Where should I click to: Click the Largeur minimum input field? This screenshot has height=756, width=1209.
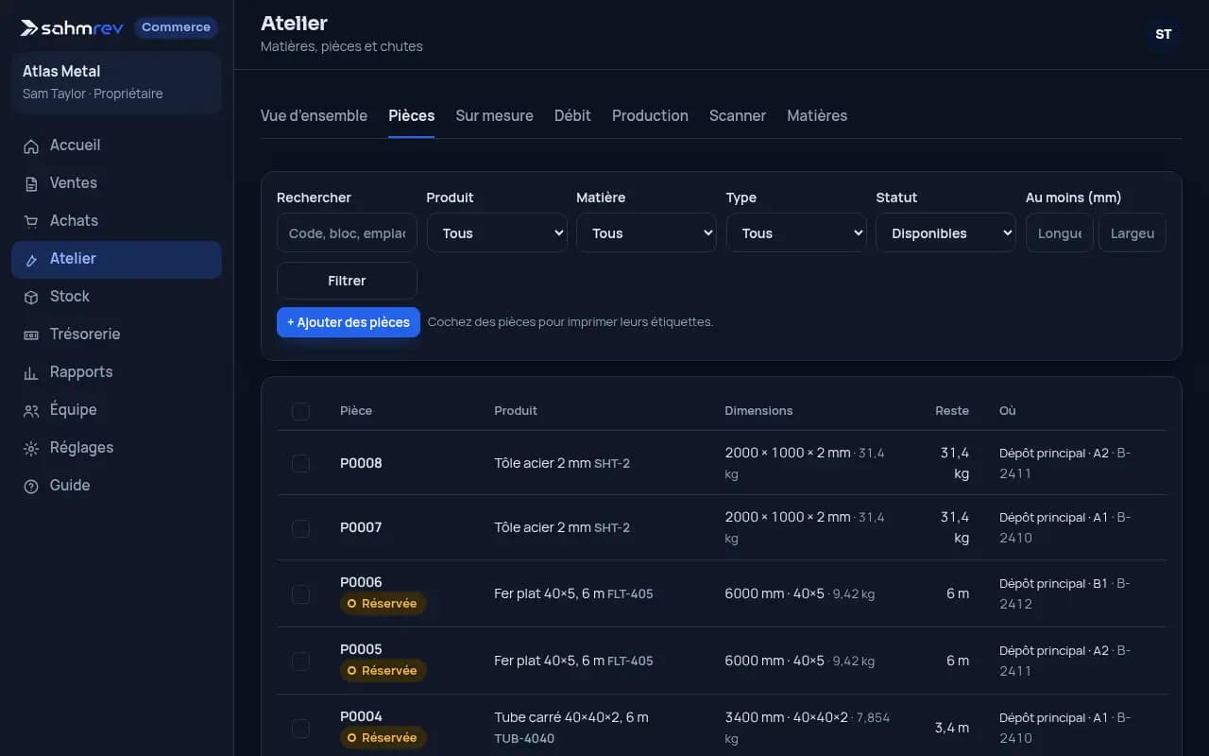coord(1132,233)
